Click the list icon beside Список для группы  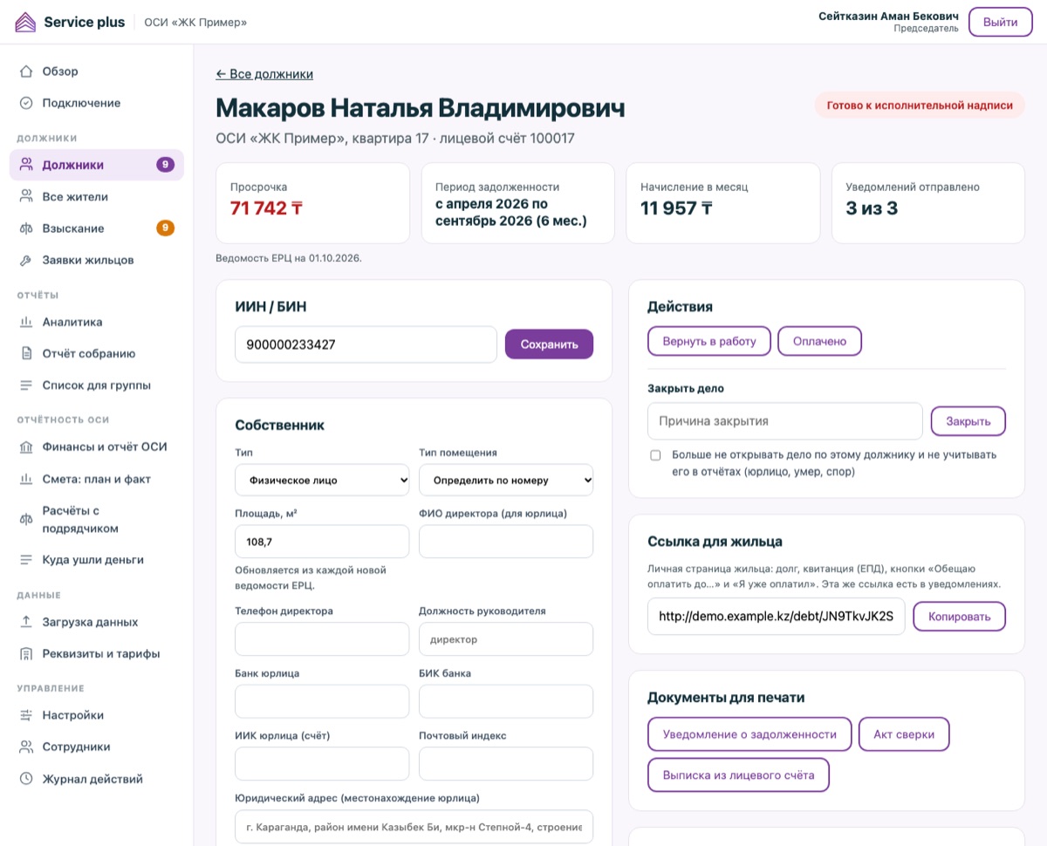[26, 385]
